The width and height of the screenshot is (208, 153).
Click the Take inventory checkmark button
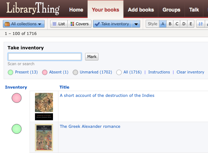coord(112,24)
